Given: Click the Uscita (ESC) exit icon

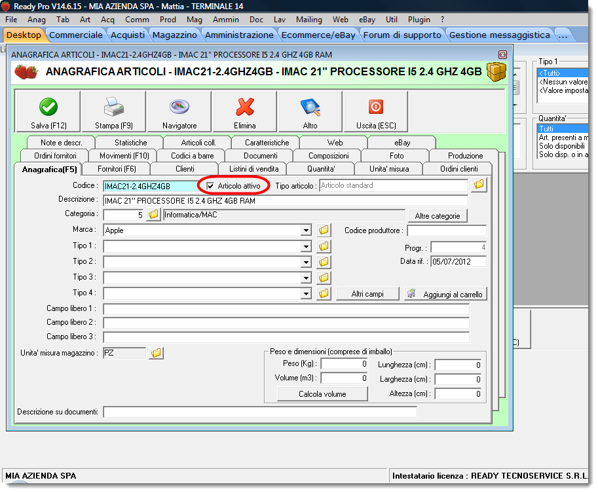Looking at the screenshot, I should 376,107.
